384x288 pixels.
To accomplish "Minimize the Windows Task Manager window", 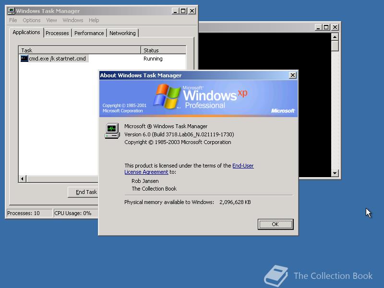I will pyautogui.click(x=175, y=11).
